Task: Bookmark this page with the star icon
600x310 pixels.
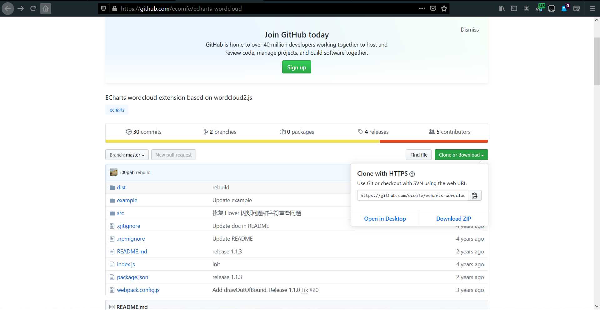Action: click(444, 8)
